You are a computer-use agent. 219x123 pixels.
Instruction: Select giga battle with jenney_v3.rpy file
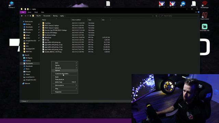(x=53, y=47)
